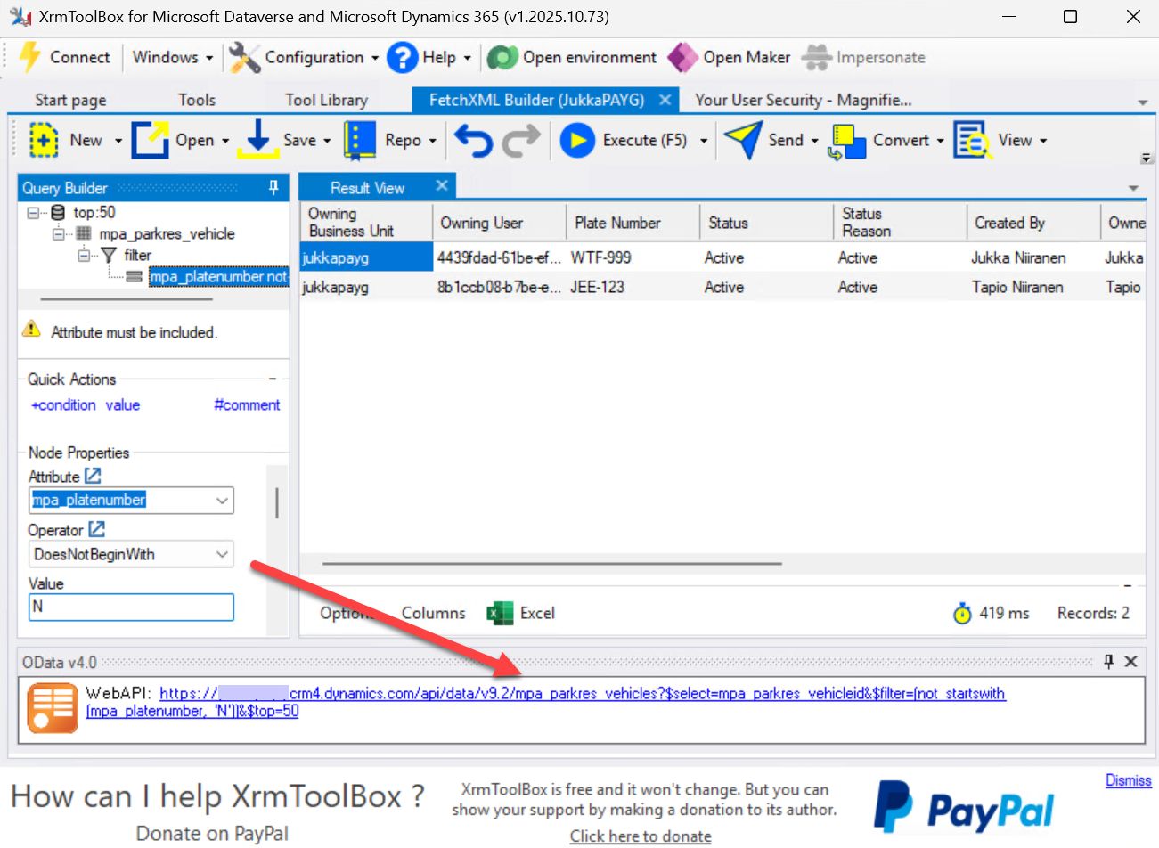Click the New query icon
This screenshot has width=1159, height=848.
pos(44,140)
